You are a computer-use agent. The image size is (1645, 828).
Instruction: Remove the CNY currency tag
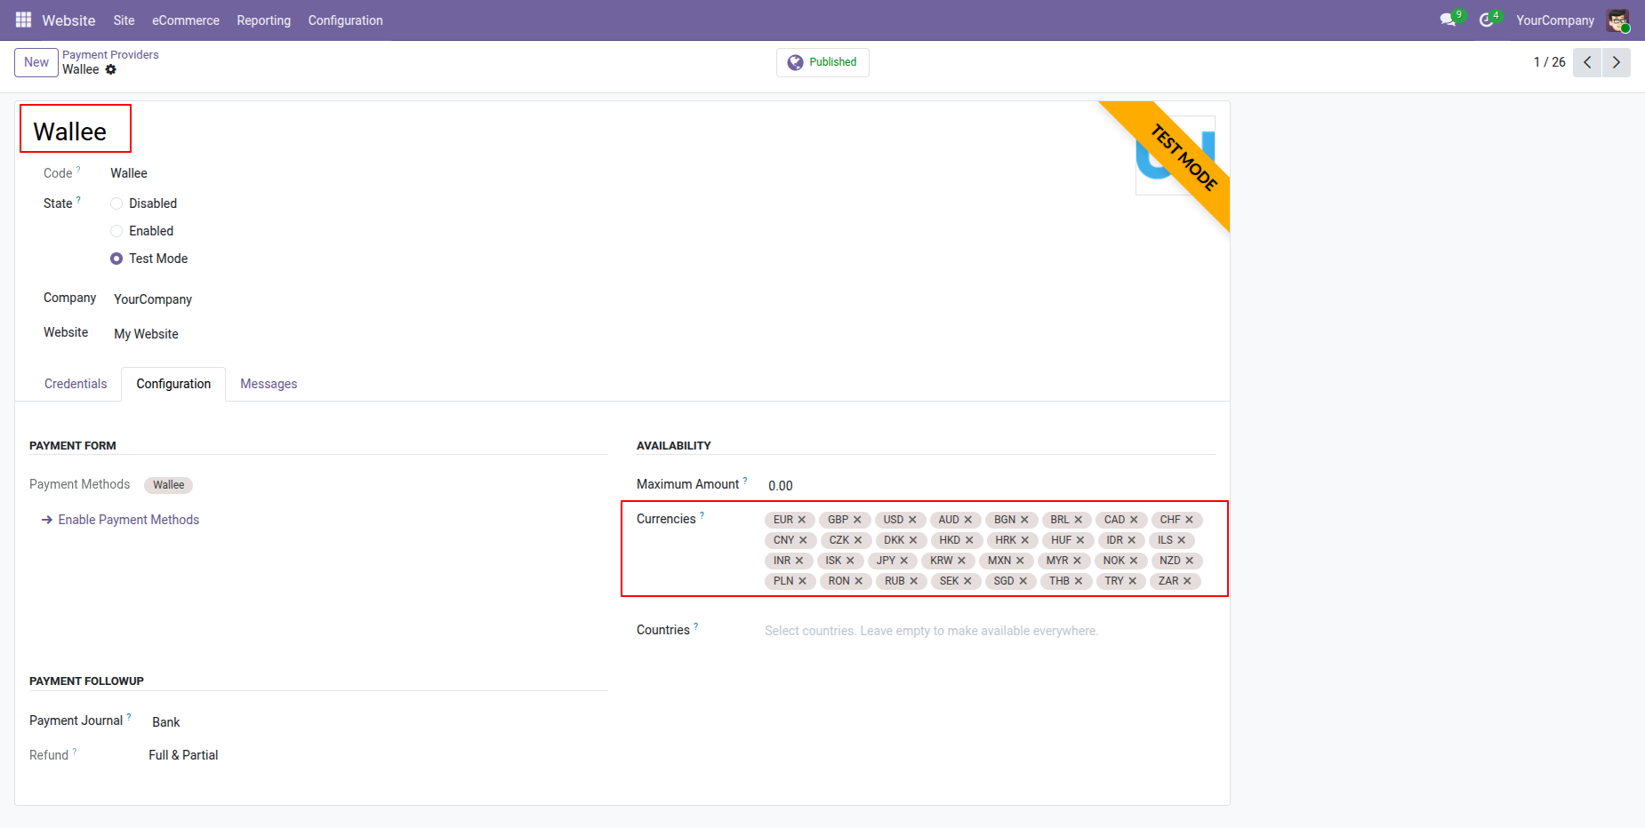click(803, 540)
